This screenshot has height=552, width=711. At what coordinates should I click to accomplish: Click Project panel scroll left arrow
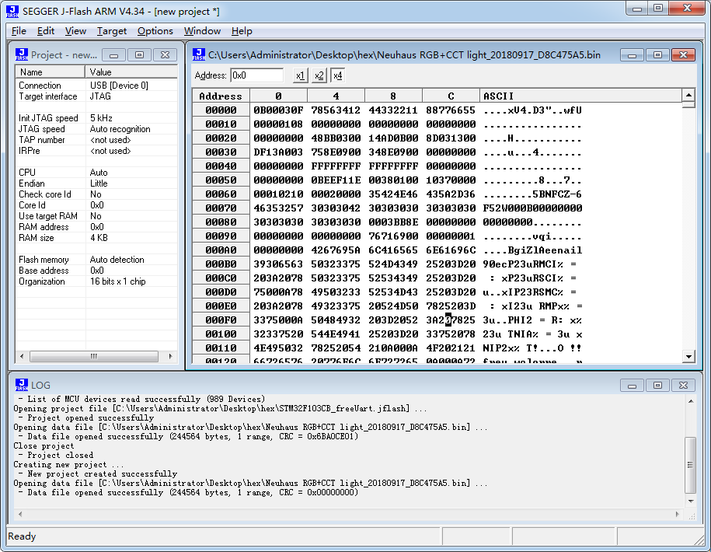tap(22, 357)
